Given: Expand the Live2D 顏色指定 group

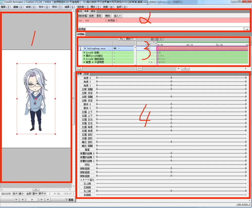Looking at the screenshot, I should click(x=84, y=59).
